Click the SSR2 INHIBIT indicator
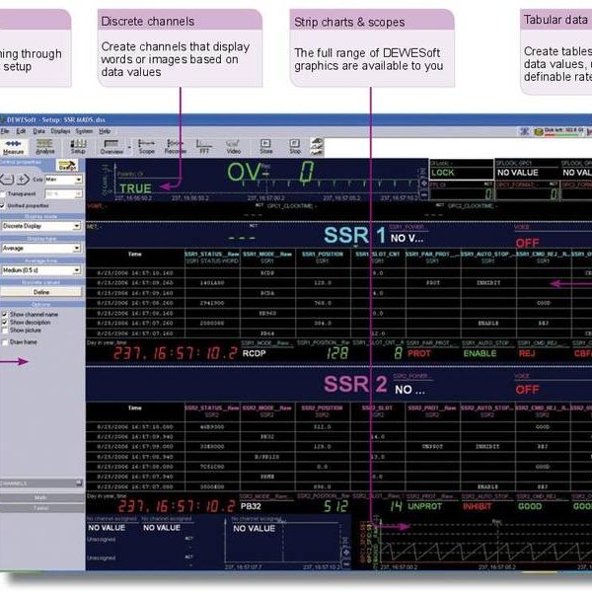Screen dimensions: 592x592 click(478, 506)
